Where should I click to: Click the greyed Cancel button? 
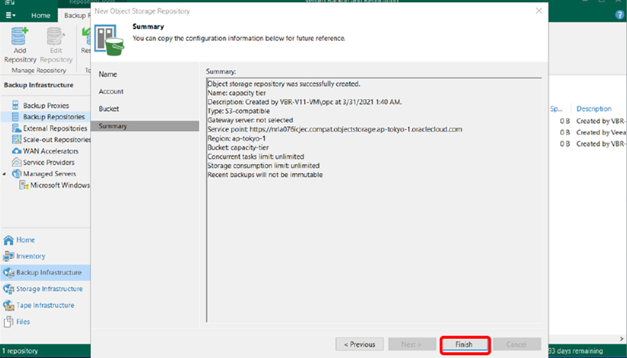tap(516, 345)
